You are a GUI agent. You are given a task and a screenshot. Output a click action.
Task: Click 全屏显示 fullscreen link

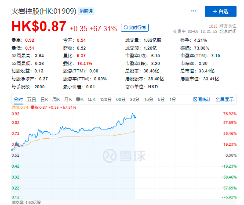[225, 100]
